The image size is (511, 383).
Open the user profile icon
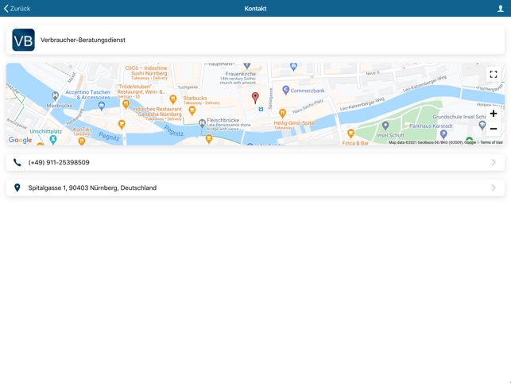pos(500,9)
